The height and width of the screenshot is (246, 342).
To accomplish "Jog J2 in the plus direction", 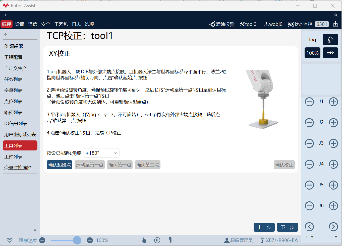I will [x=333, y=123].
